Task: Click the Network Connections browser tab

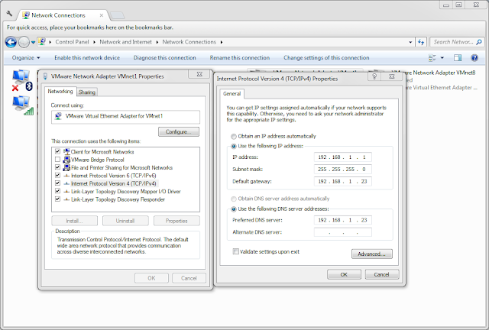Action: tap(63, 15)
